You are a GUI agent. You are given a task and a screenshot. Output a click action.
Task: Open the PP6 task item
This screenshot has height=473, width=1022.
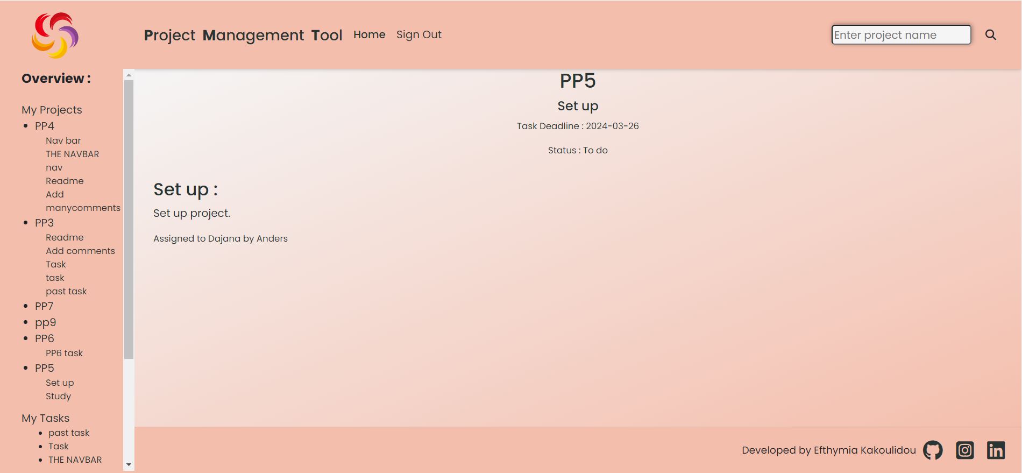[x=64, y=353]
